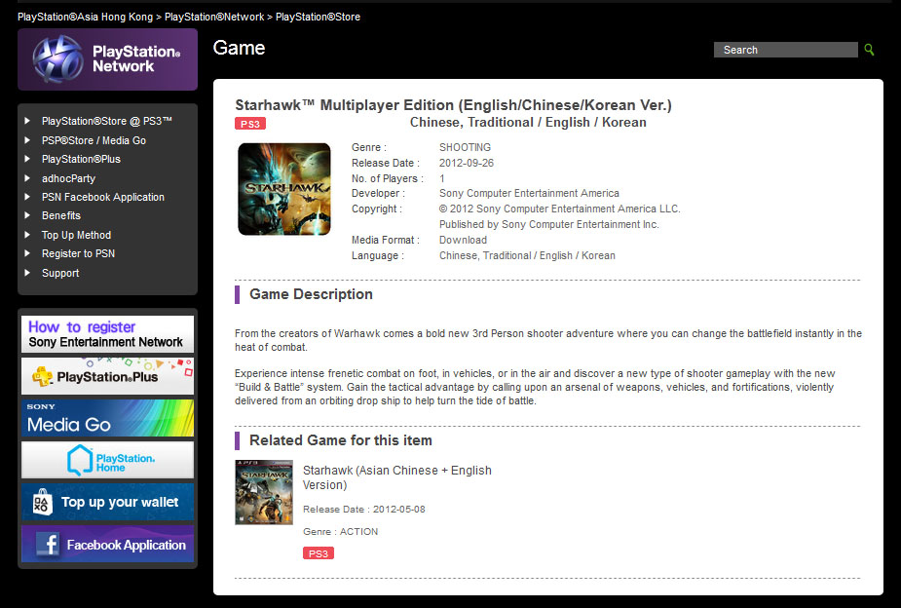The height and width of the screenshot is (608, 901).
Task: Expand the Support menu arrow
Action: point(27,273)
